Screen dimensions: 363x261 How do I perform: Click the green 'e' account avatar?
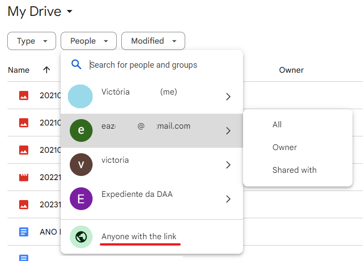(81, 130)
